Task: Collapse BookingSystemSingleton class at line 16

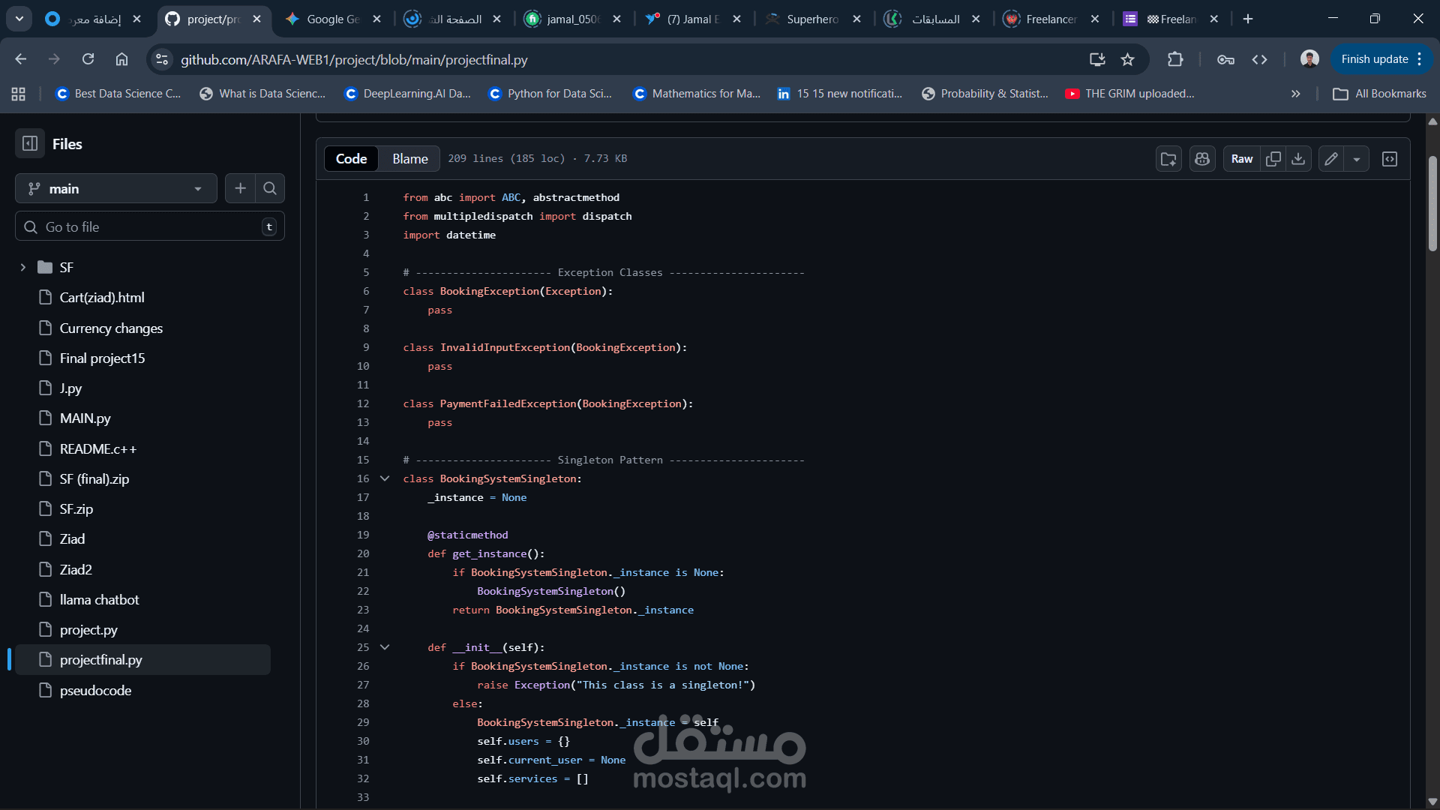Action: (x=385, y=478)
